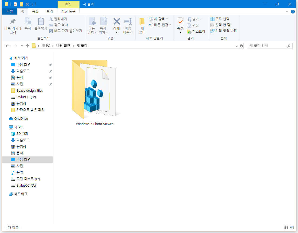Viewport: 298px width, 233px height.
Task: Open the 복사 위치 copy-to button
Action: tap(103, 26)
